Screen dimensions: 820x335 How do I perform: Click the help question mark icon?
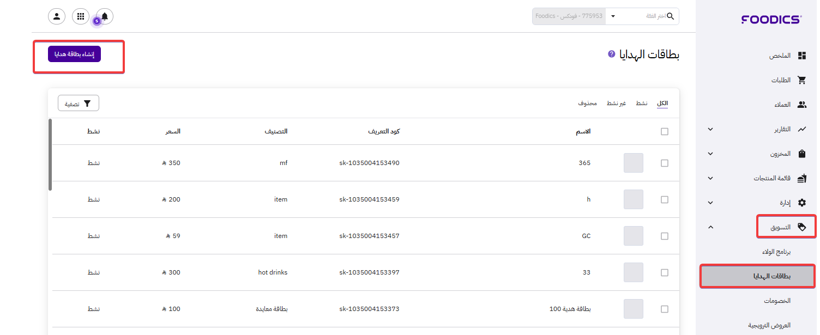point(612,54)
